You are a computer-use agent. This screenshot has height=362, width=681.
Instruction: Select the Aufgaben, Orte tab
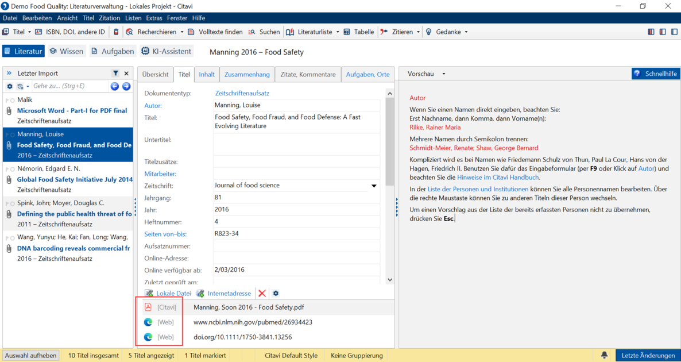[367, 74]
